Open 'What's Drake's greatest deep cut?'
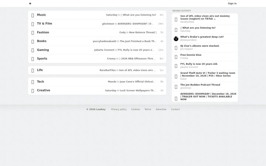This screenshot has width=266, height=166. (x=202, y=37)
